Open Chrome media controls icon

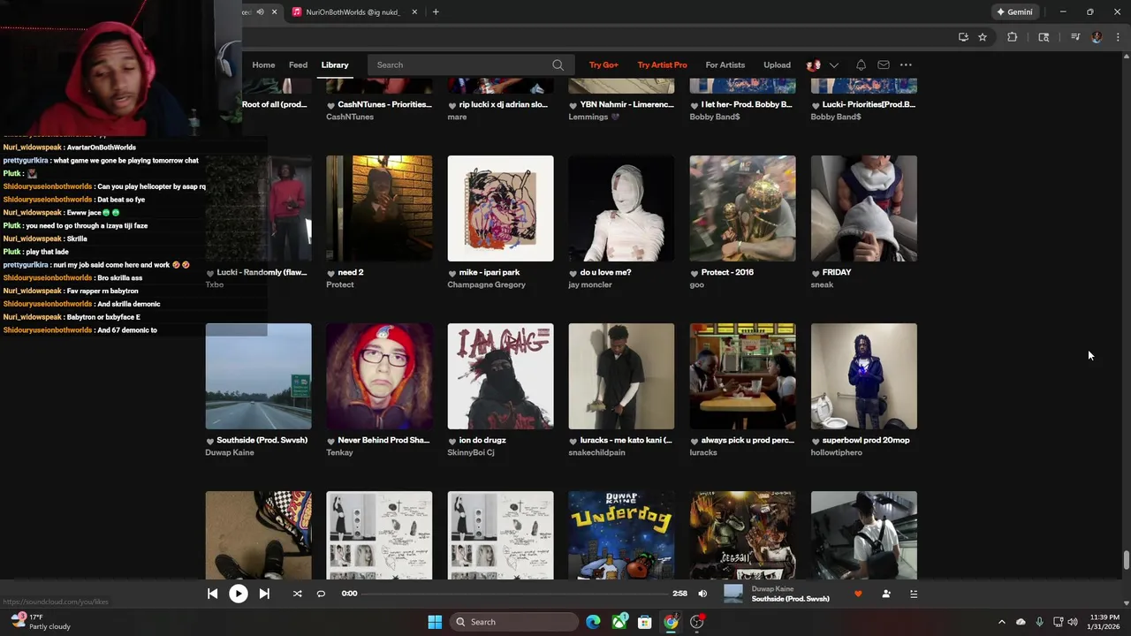[1075, 37]
